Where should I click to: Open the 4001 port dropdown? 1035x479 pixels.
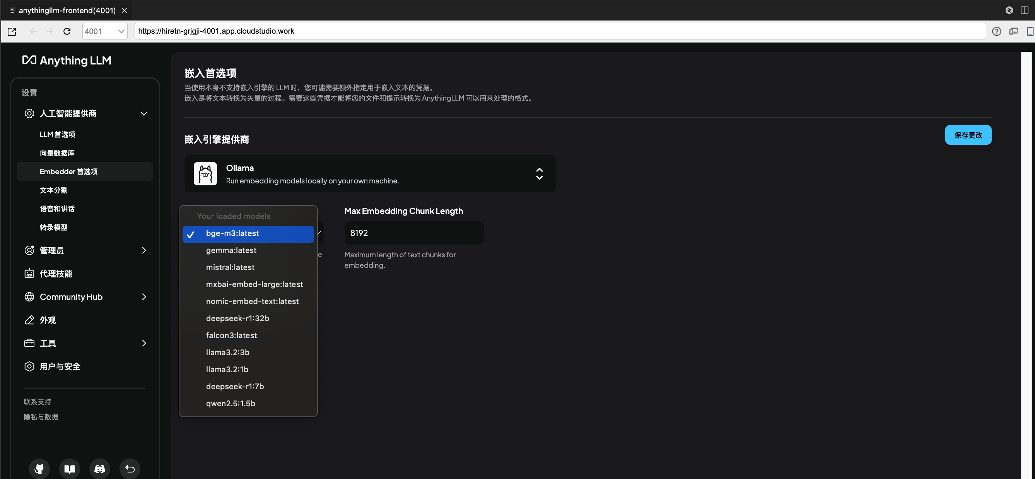104,31
